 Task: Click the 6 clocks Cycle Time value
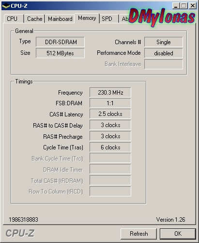[110, 147]
